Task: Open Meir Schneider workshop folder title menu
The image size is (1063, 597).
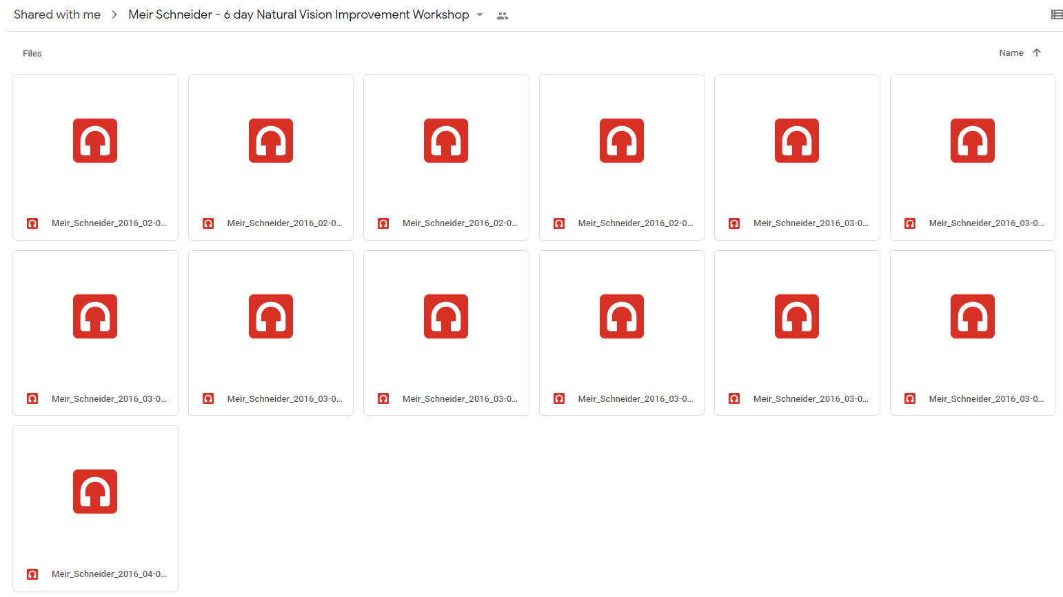Action: point(298,14)
